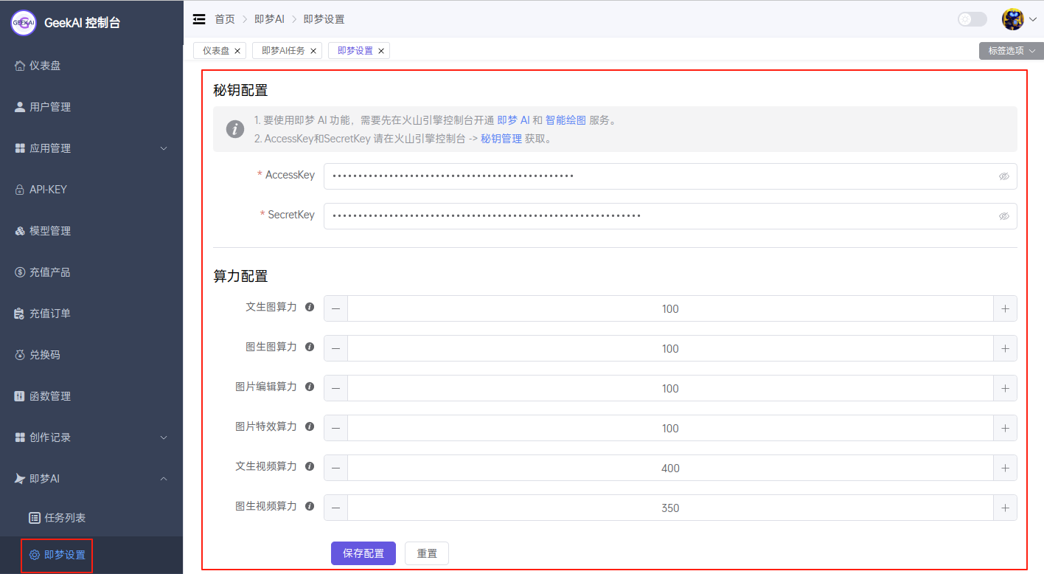This screenshot has width=1044, height=574.
Task: Switch to the 即梦AI任务 tab
Action: coord(283,51)
